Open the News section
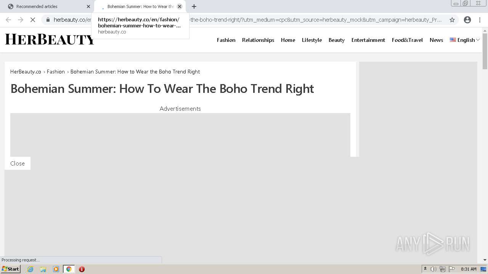Screen dimensions: 488x274 click(436, 40)
